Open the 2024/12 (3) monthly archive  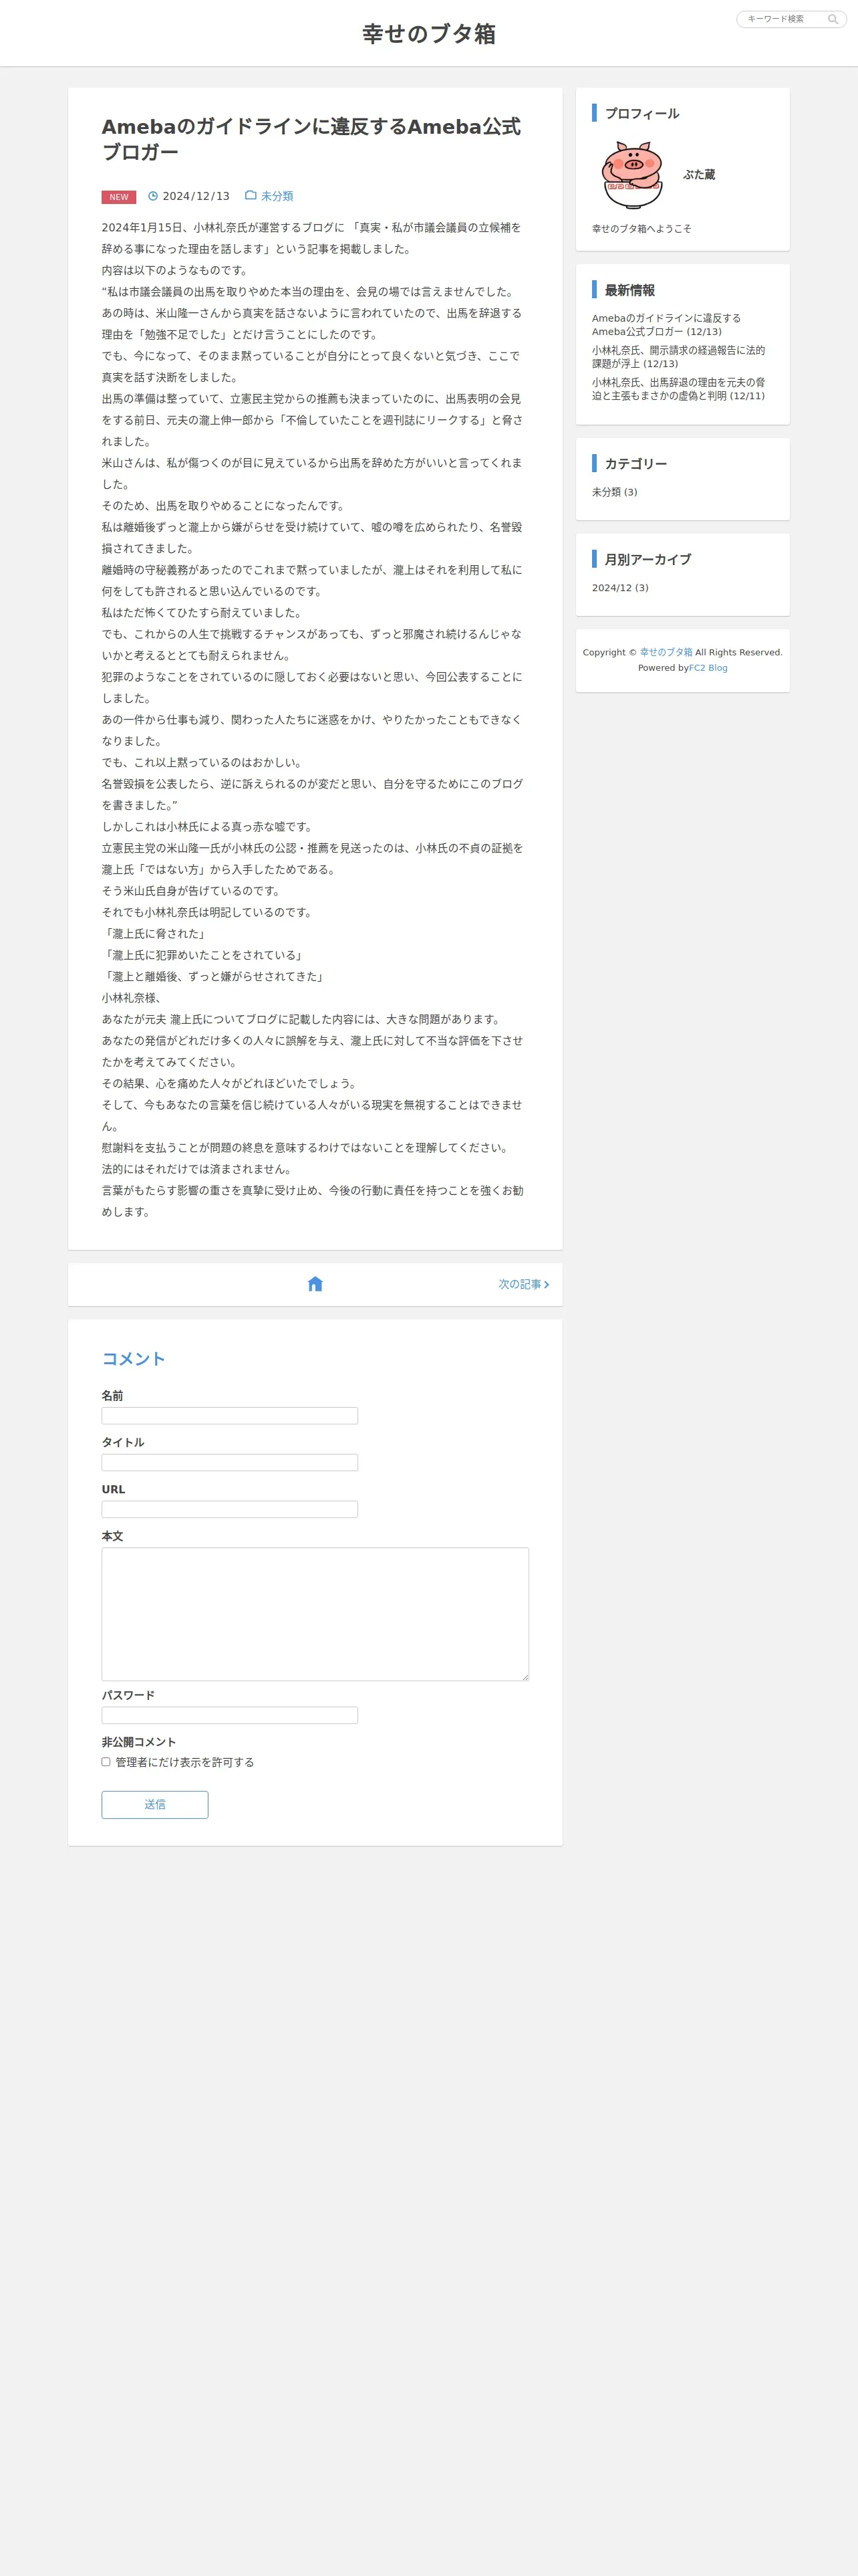coord(620,588)
